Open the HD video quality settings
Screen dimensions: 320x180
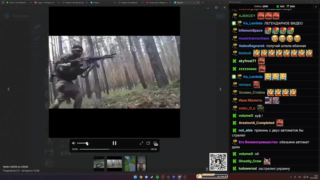(155, 143)
